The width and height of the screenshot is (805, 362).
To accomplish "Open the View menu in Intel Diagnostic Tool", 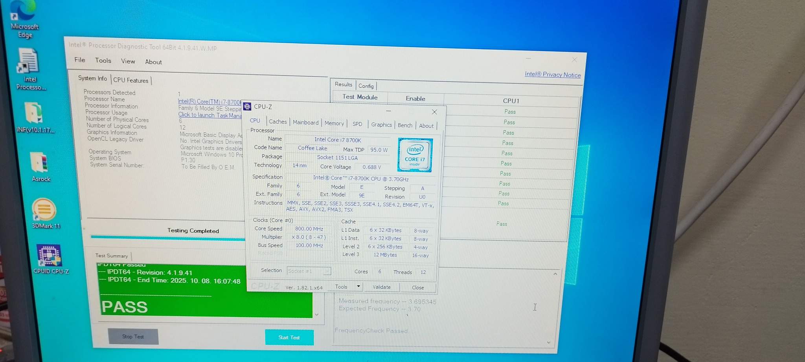I will coord(128,61).
